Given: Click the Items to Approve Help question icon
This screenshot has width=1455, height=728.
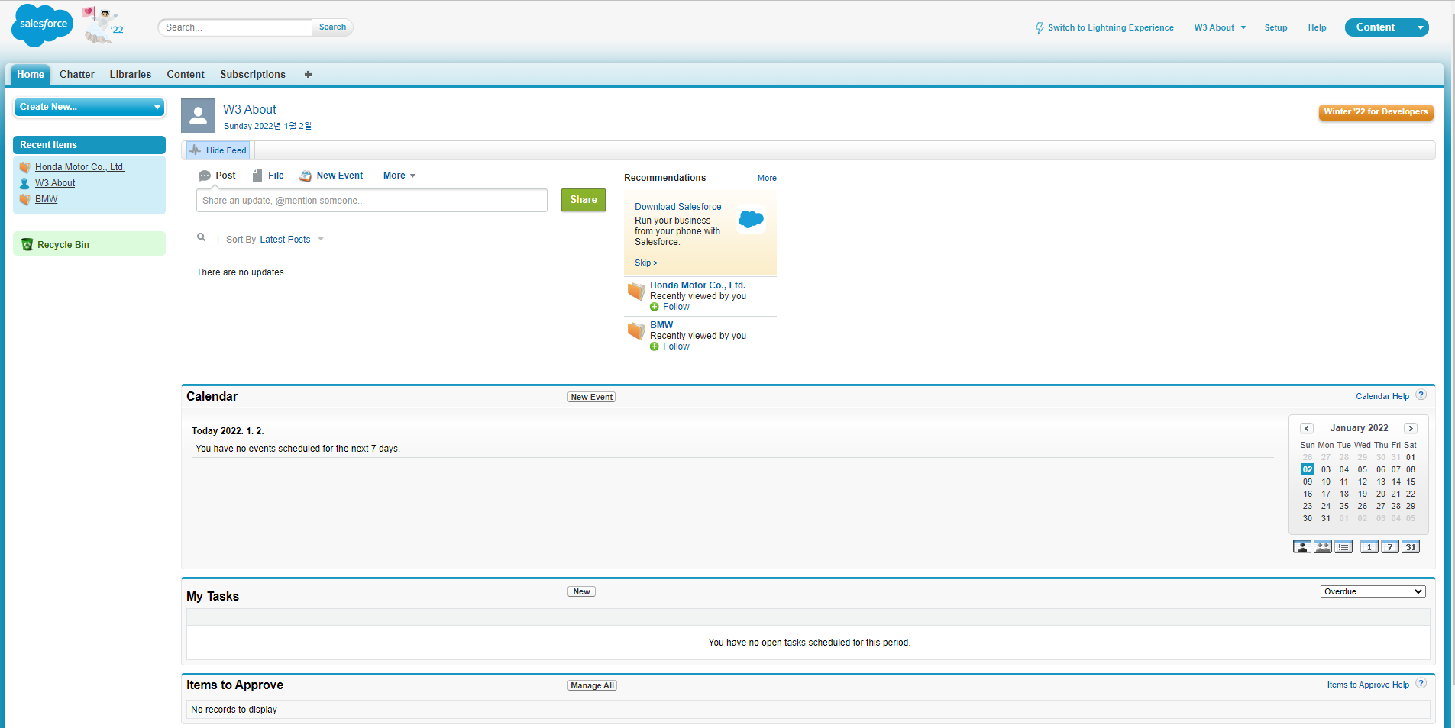Looking at the screenshot, I should (1421, 684).
